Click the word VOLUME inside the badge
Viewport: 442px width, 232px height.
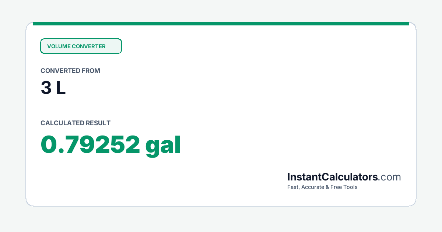59,46
